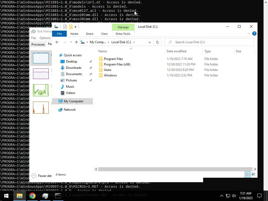Select the Program Files folder
Screen dimensions: 268x201
coord(113,59)
